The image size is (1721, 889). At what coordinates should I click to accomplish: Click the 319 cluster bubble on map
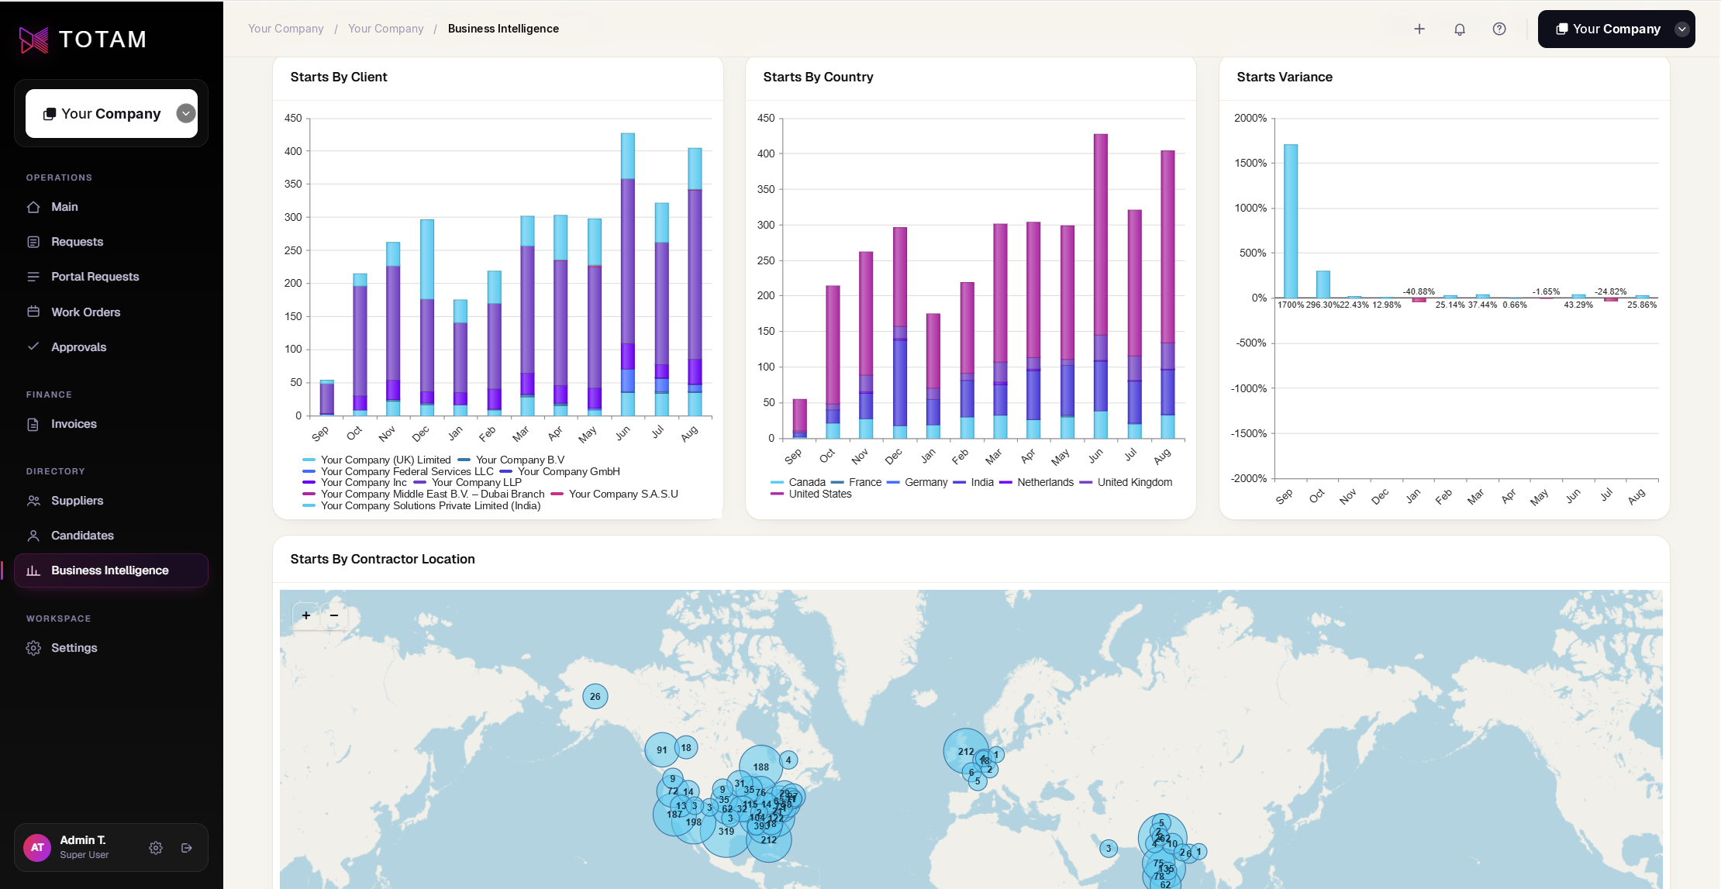pos(726,831)
